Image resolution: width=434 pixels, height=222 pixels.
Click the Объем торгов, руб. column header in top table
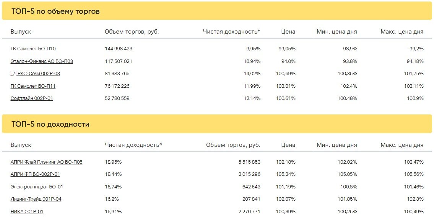point(132,32)
